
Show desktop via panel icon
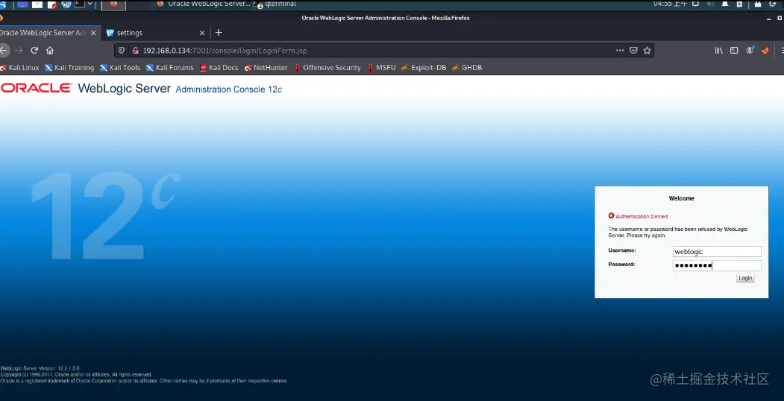coord(22,4)
